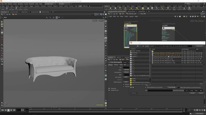
Task: Create a Camera from the shelf
Action: [x=106, y=9]
